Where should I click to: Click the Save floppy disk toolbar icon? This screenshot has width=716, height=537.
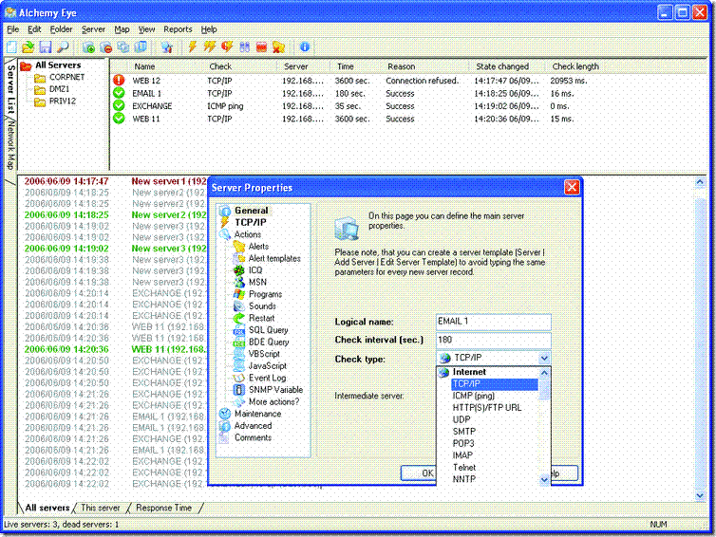46,47
